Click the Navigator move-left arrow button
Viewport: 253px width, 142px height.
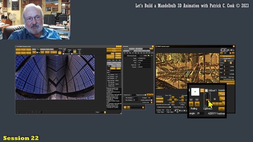click(x=170, y=100)
